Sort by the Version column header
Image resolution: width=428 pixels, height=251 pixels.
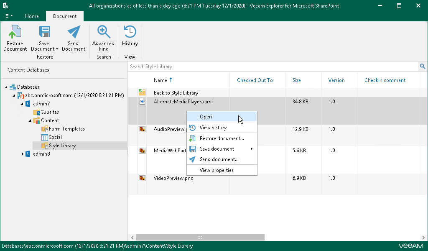(336, 80)
